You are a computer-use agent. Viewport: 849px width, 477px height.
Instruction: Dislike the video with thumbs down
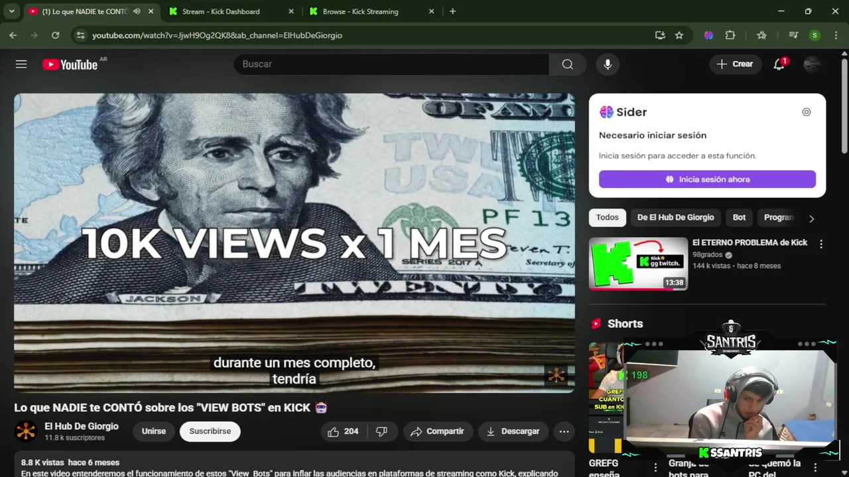pos(381,431)
